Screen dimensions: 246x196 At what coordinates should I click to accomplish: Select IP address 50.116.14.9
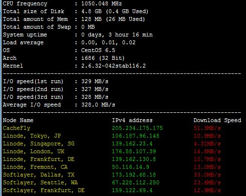pyautogui.click(x=130, y=167)
